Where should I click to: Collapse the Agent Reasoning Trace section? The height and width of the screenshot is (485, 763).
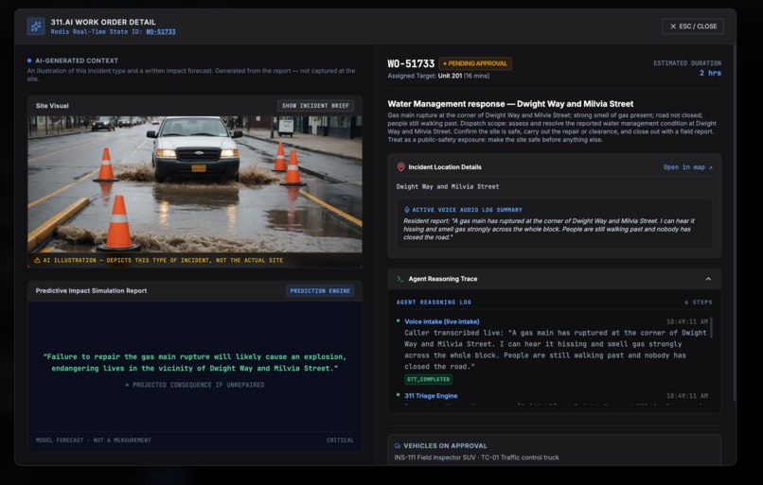(708, 279)
